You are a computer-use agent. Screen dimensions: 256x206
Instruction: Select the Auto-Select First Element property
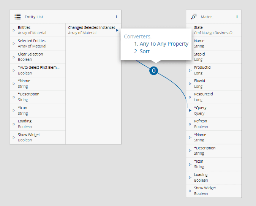click(38, 70)
